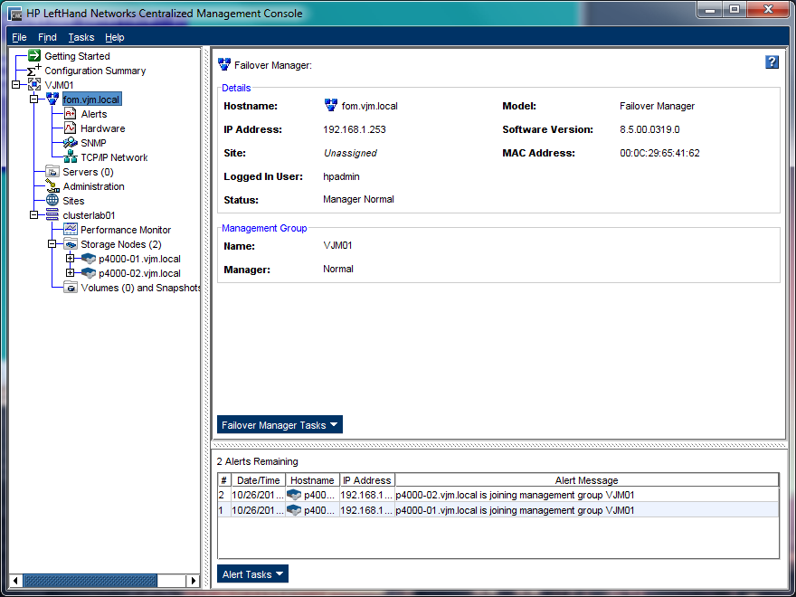796x597 pixels.
Task: Click the help question mark icon
Action: [x=772, y=62]
